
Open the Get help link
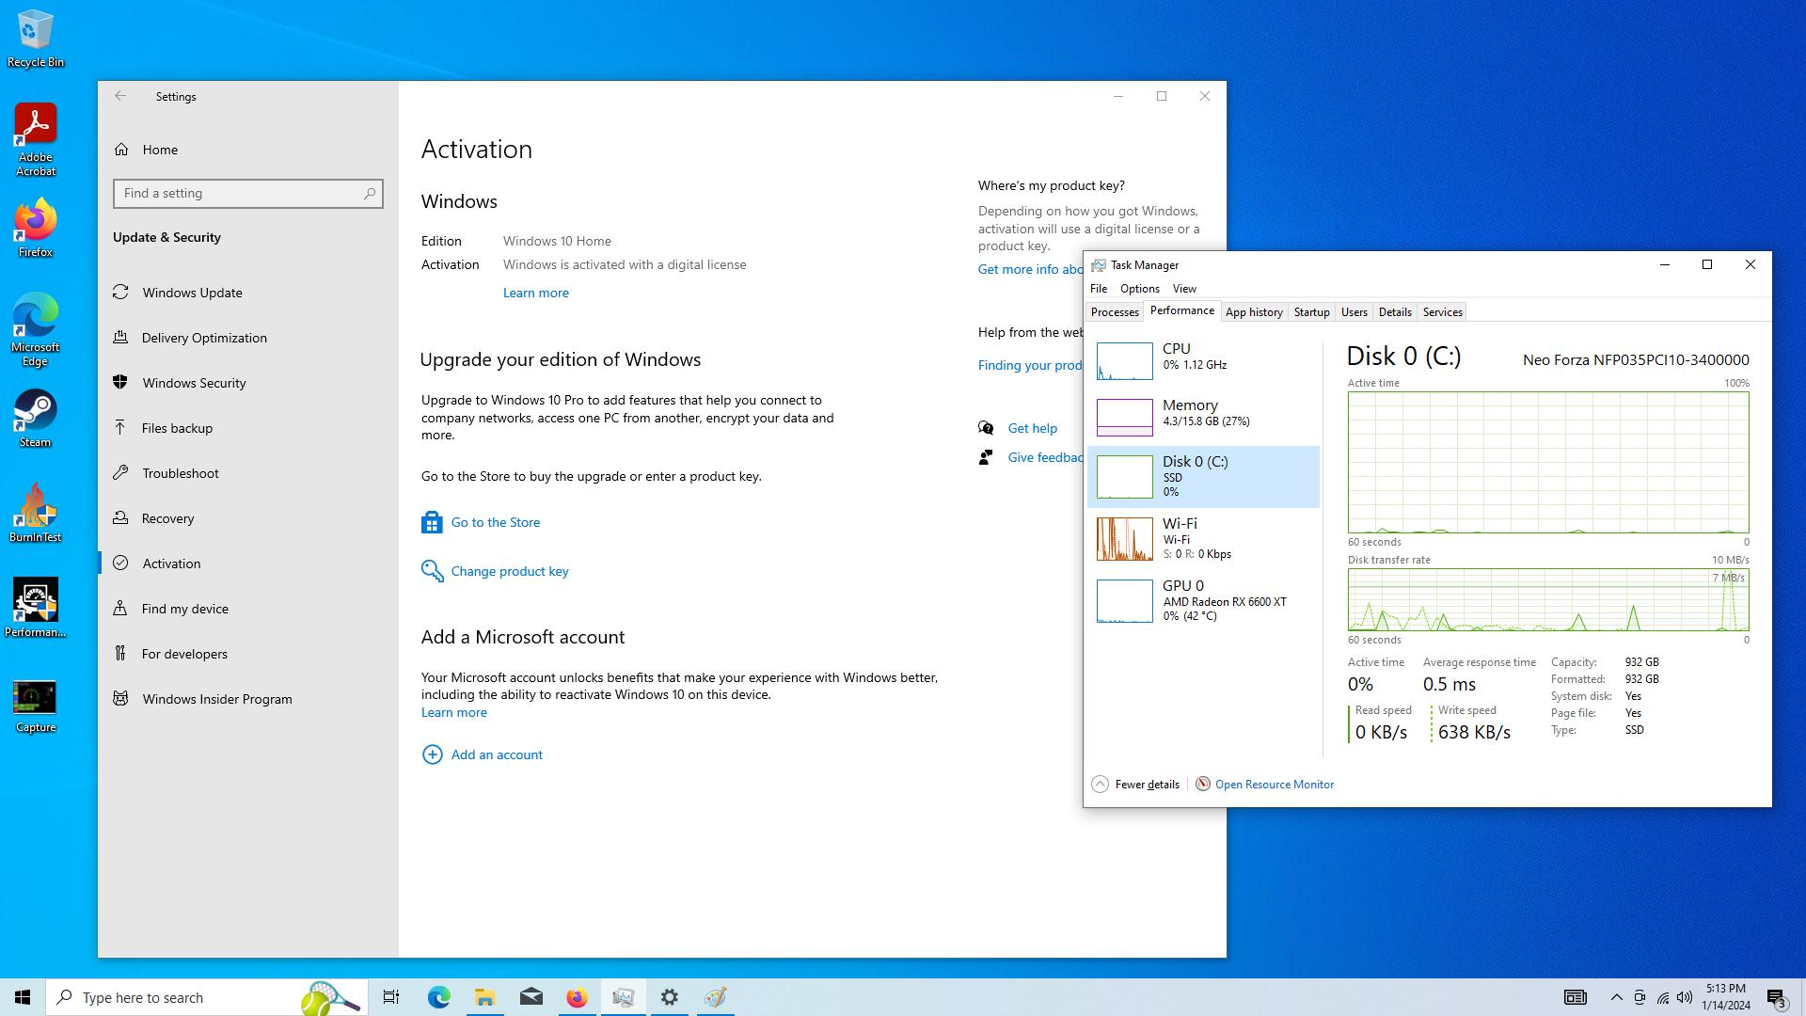pyautogui.click(x=1032, y=428)
